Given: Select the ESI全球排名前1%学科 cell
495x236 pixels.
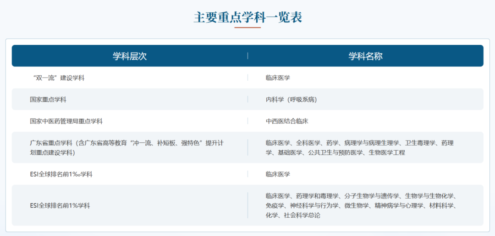Looking at the screenshot, I should pyautogui.click(x=60, y=206).
